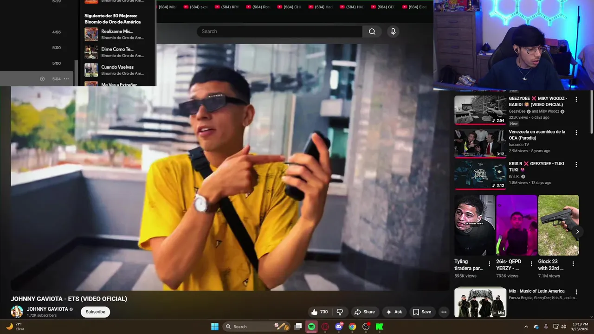Play the 26is- QEPD YERZY short

coord(517,225)
